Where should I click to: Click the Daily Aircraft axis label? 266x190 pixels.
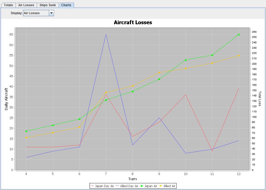[6, 99]
